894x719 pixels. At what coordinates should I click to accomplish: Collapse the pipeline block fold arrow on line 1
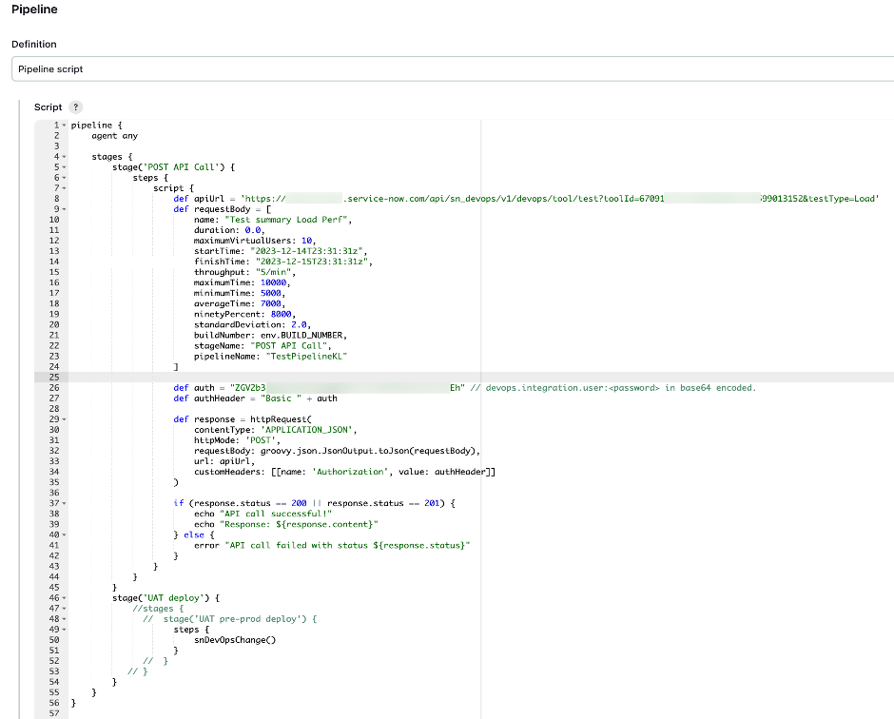click(x=64, y=126)
